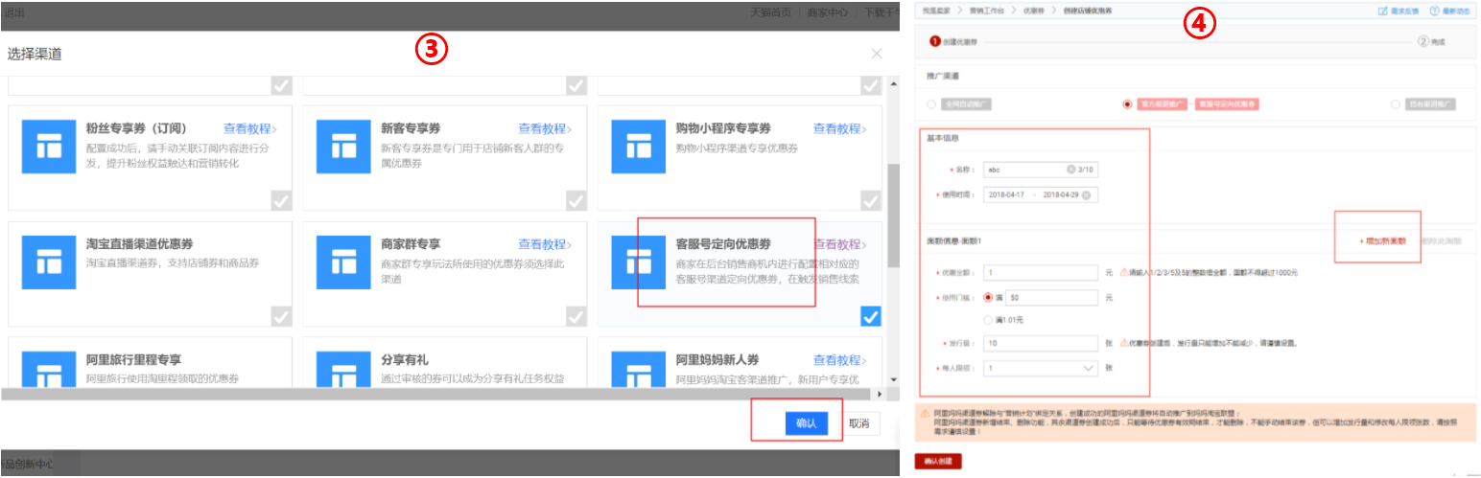1481x478 pixels.
Task: Click 查看教程 arrow link for 粉丝专享券
Action: (249, 128)
